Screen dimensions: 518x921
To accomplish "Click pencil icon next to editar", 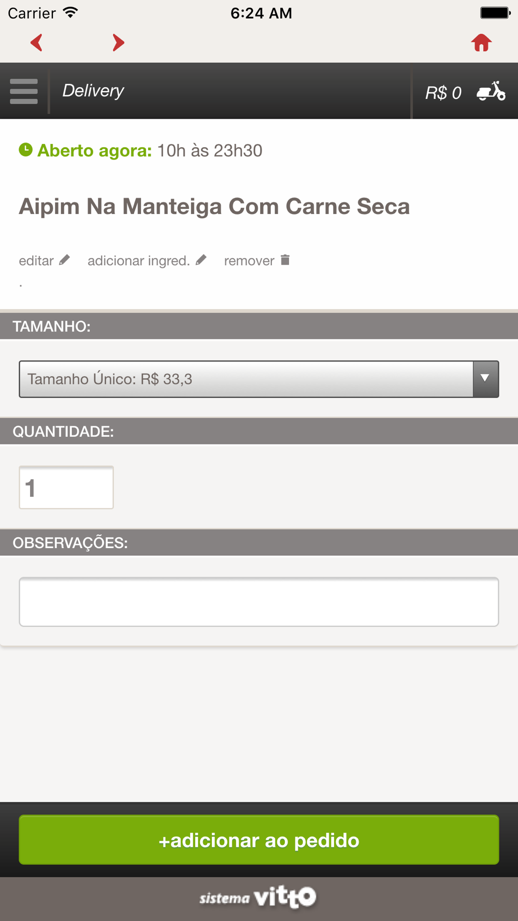I will tap(64, 260).
